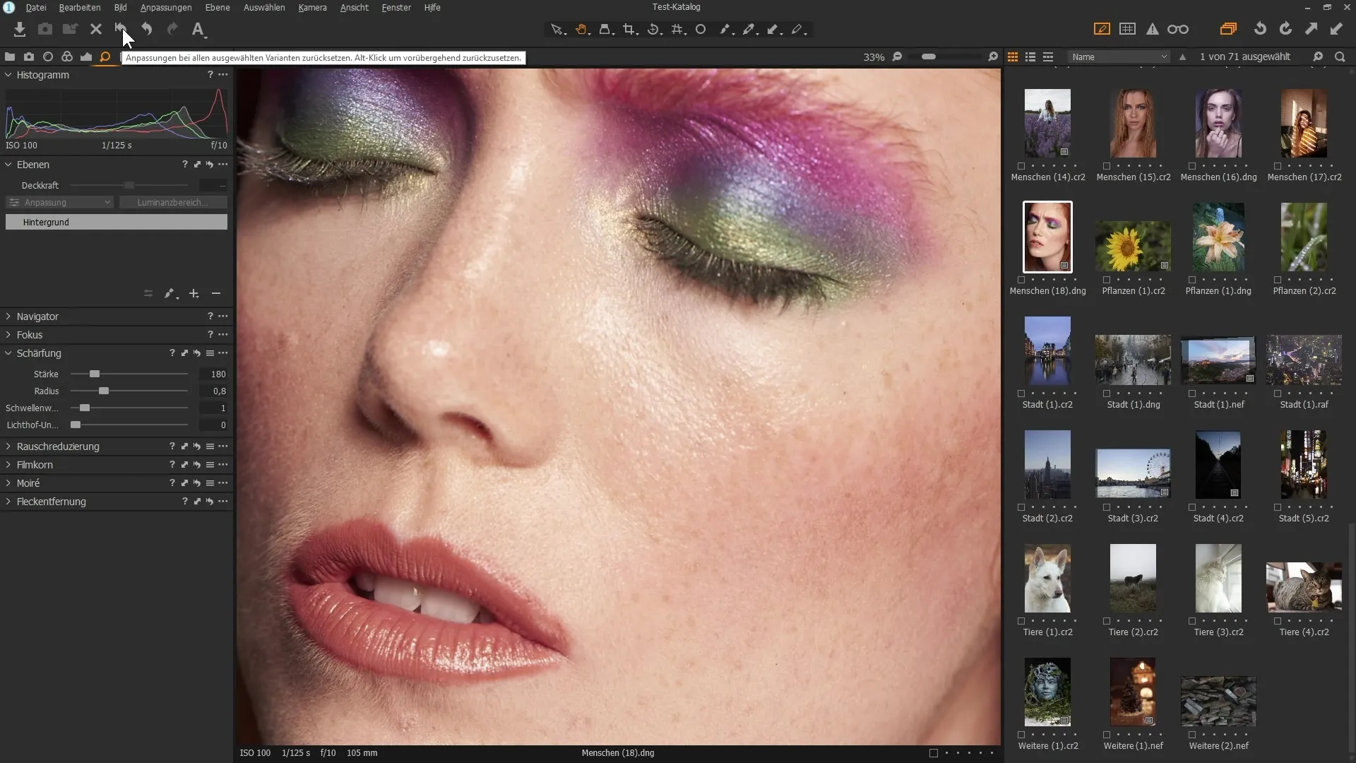1356x763 pixels.
Task: Select the Erase mask tool
Action: click(x=798, y=29)
